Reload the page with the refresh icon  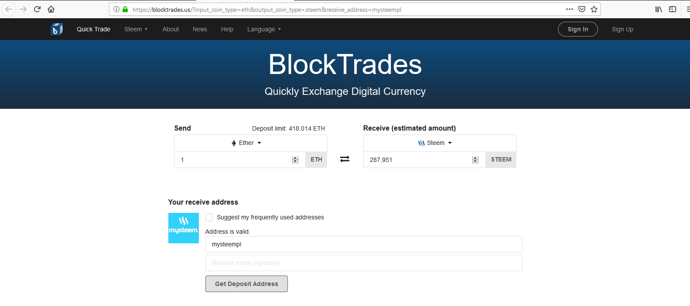(38, 9)
